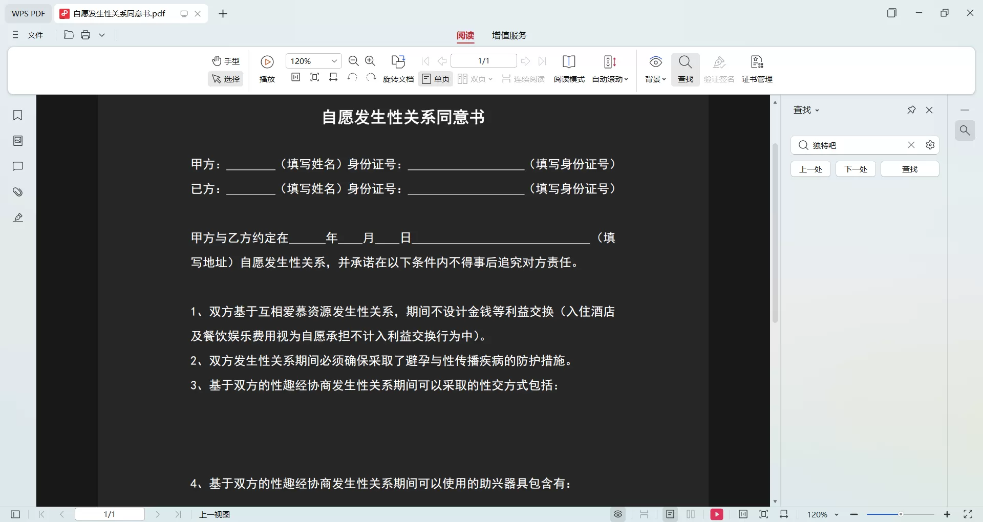Open 证书管理 certificate management

(x=757, y=68)
